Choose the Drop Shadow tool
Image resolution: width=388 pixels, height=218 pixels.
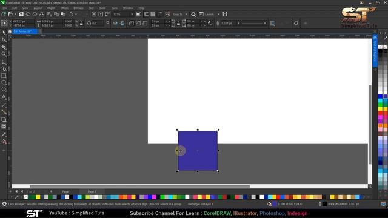tap(4, 120)
